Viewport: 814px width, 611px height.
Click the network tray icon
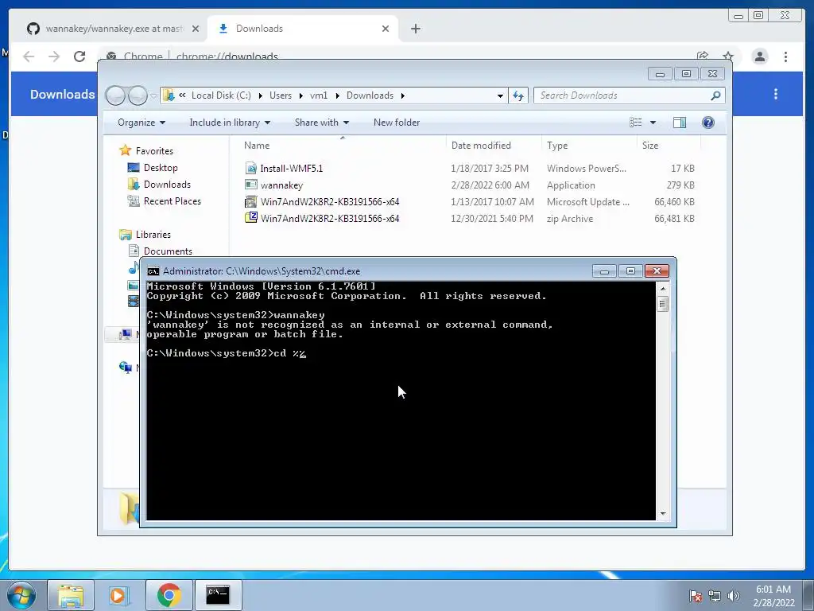click(715, 595)
